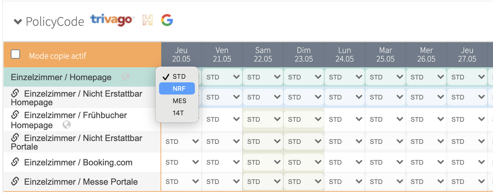Click the Dim 23.05 column header

coord(304,54)
